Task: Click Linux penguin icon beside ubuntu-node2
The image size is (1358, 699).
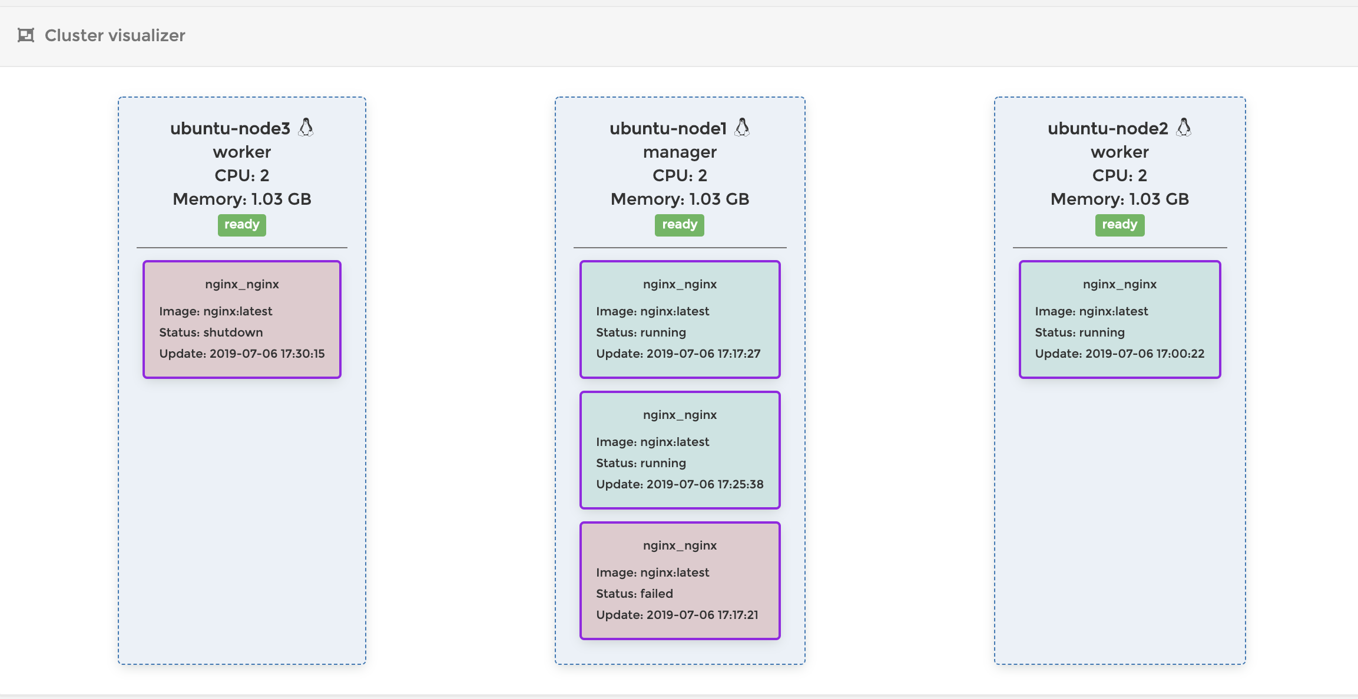Action: point(1184,127)
